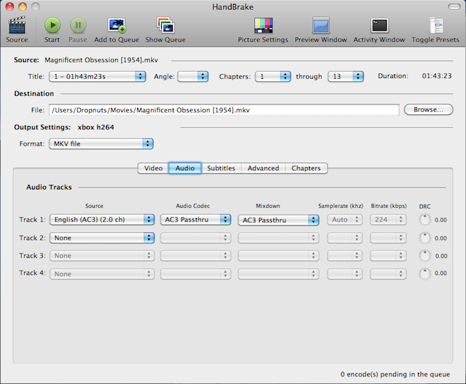
Task: Click the destination File path field
Action: click(x=224, y=110)
